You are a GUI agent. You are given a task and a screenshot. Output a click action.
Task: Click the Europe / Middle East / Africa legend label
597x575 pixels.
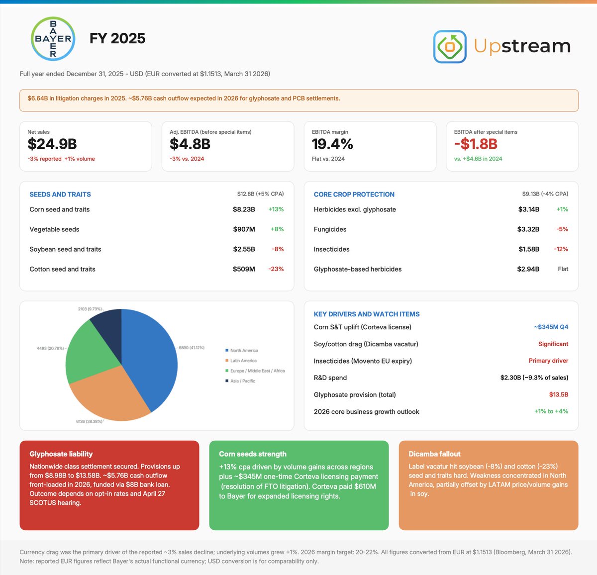(258, 371)
